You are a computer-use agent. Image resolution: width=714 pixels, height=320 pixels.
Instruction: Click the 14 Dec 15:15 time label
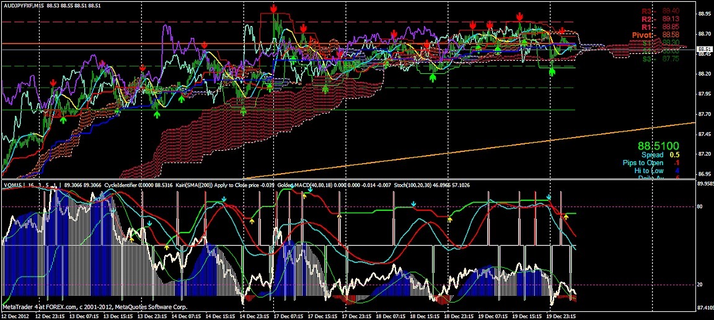click(221, 316)
